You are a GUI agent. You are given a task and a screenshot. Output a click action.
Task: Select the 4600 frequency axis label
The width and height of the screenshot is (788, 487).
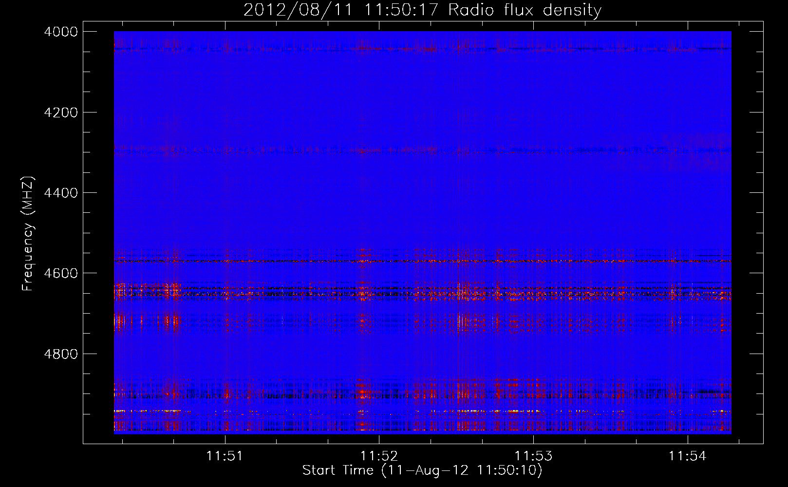point(61,273)
